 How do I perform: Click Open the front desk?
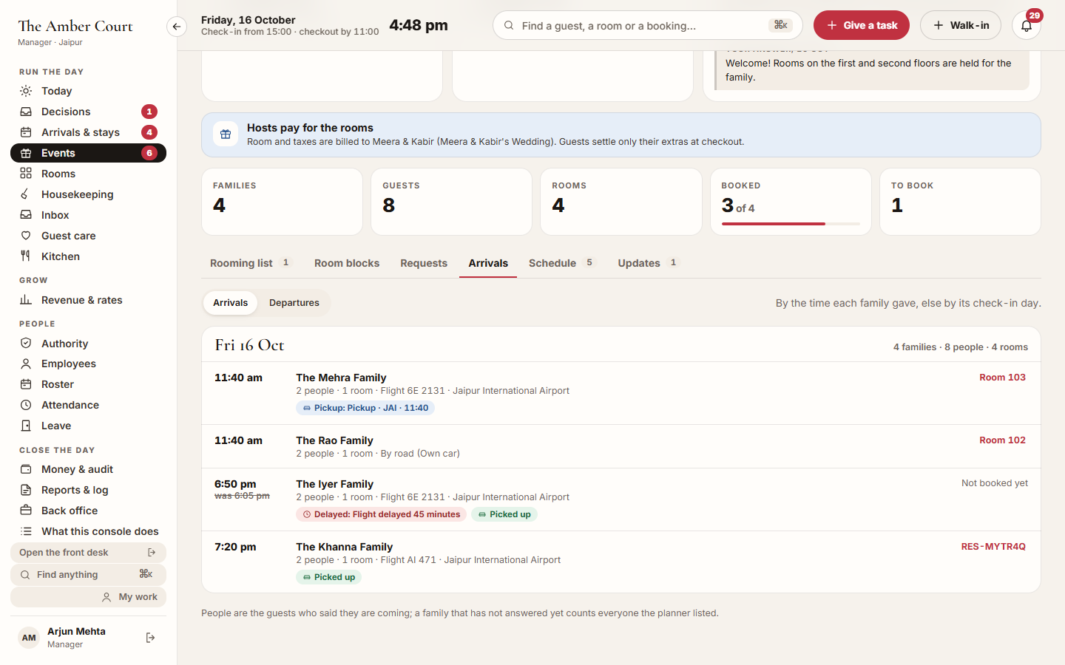point(88,553)
